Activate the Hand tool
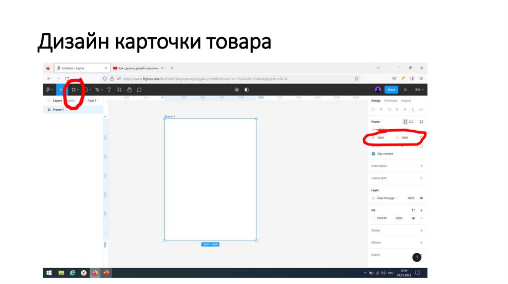Image resolution: width=508 pixels, height=284 pixels. (129, 90)
